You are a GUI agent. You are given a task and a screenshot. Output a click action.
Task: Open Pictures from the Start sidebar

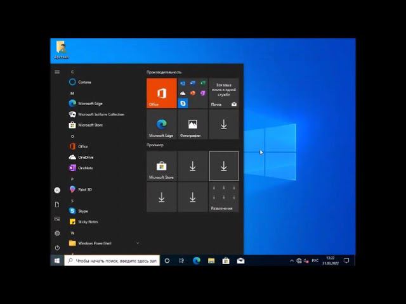57,219
